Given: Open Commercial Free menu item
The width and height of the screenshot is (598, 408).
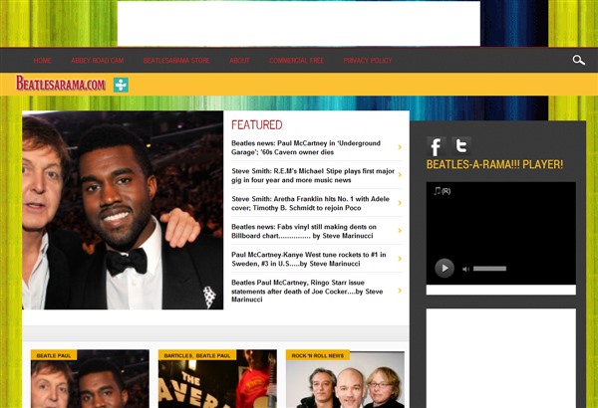Looking at the screenshot, I should click(x=296, y=60).
